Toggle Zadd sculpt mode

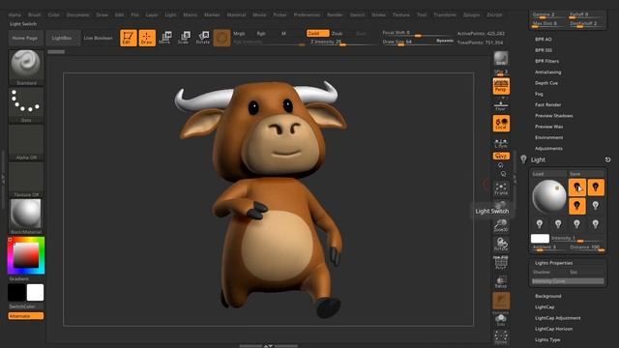pyautogui.click(x=318, y=34)
